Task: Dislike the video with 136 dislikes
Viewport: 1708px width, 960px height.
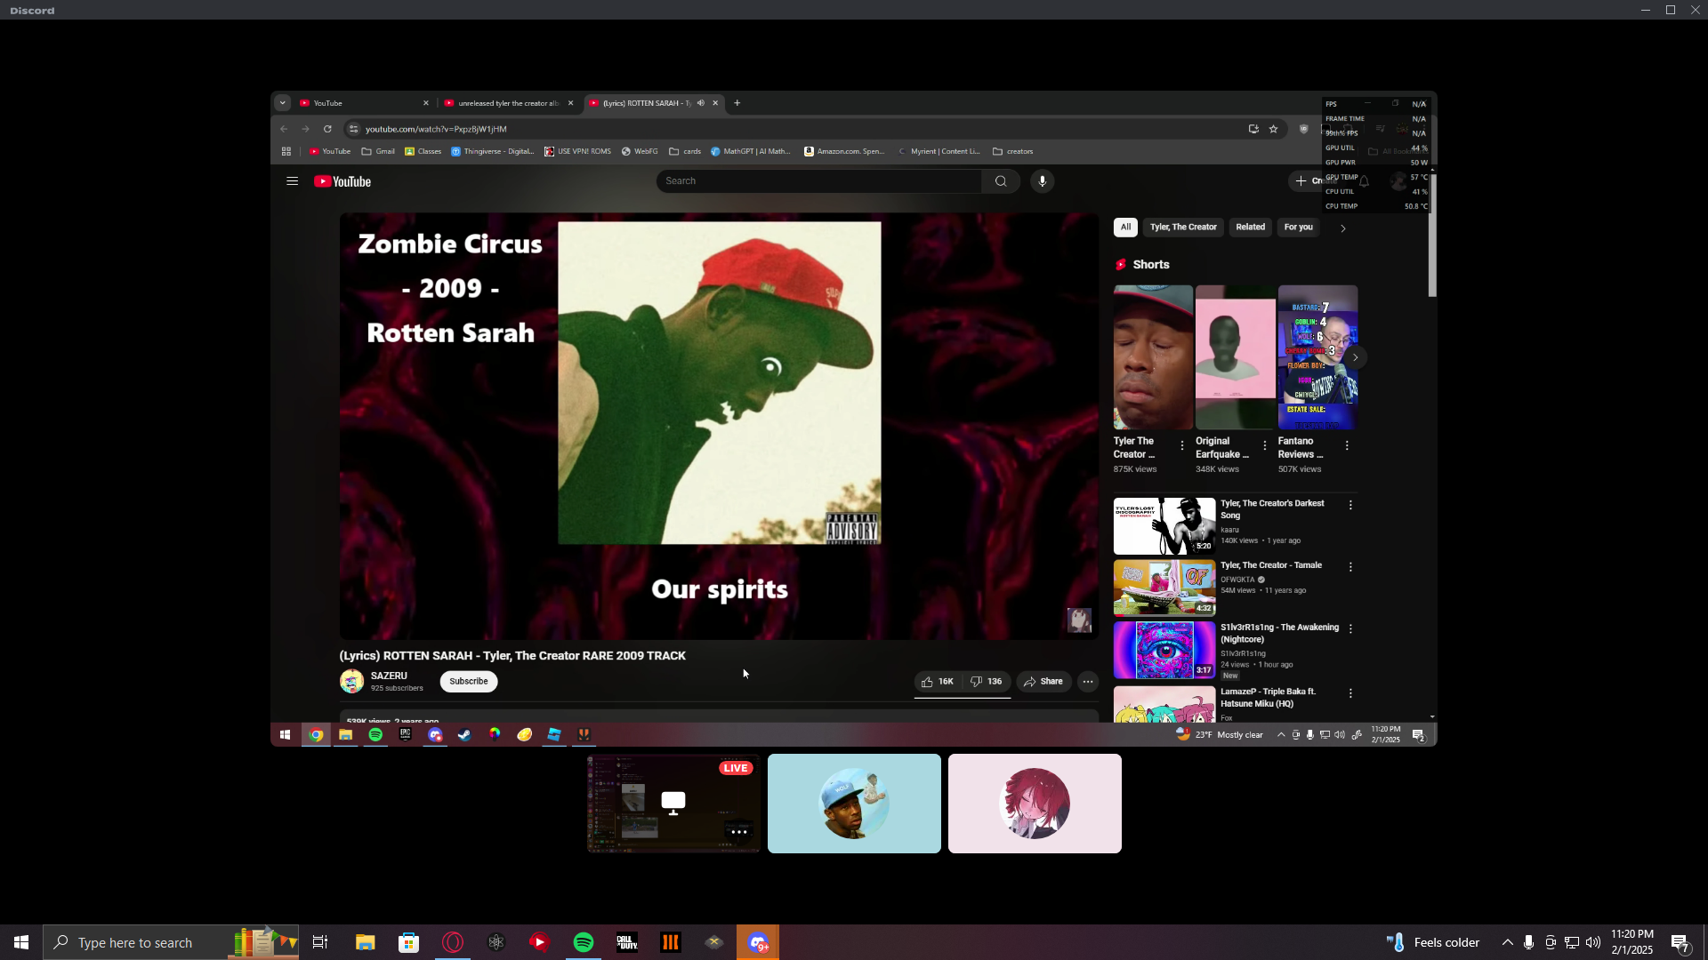Action: tap(986, 682)
